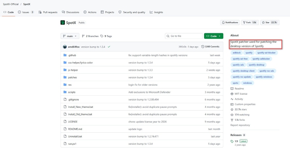
Task: Click the SpotX repository avatar icon
Action: (x=63, y=22)
